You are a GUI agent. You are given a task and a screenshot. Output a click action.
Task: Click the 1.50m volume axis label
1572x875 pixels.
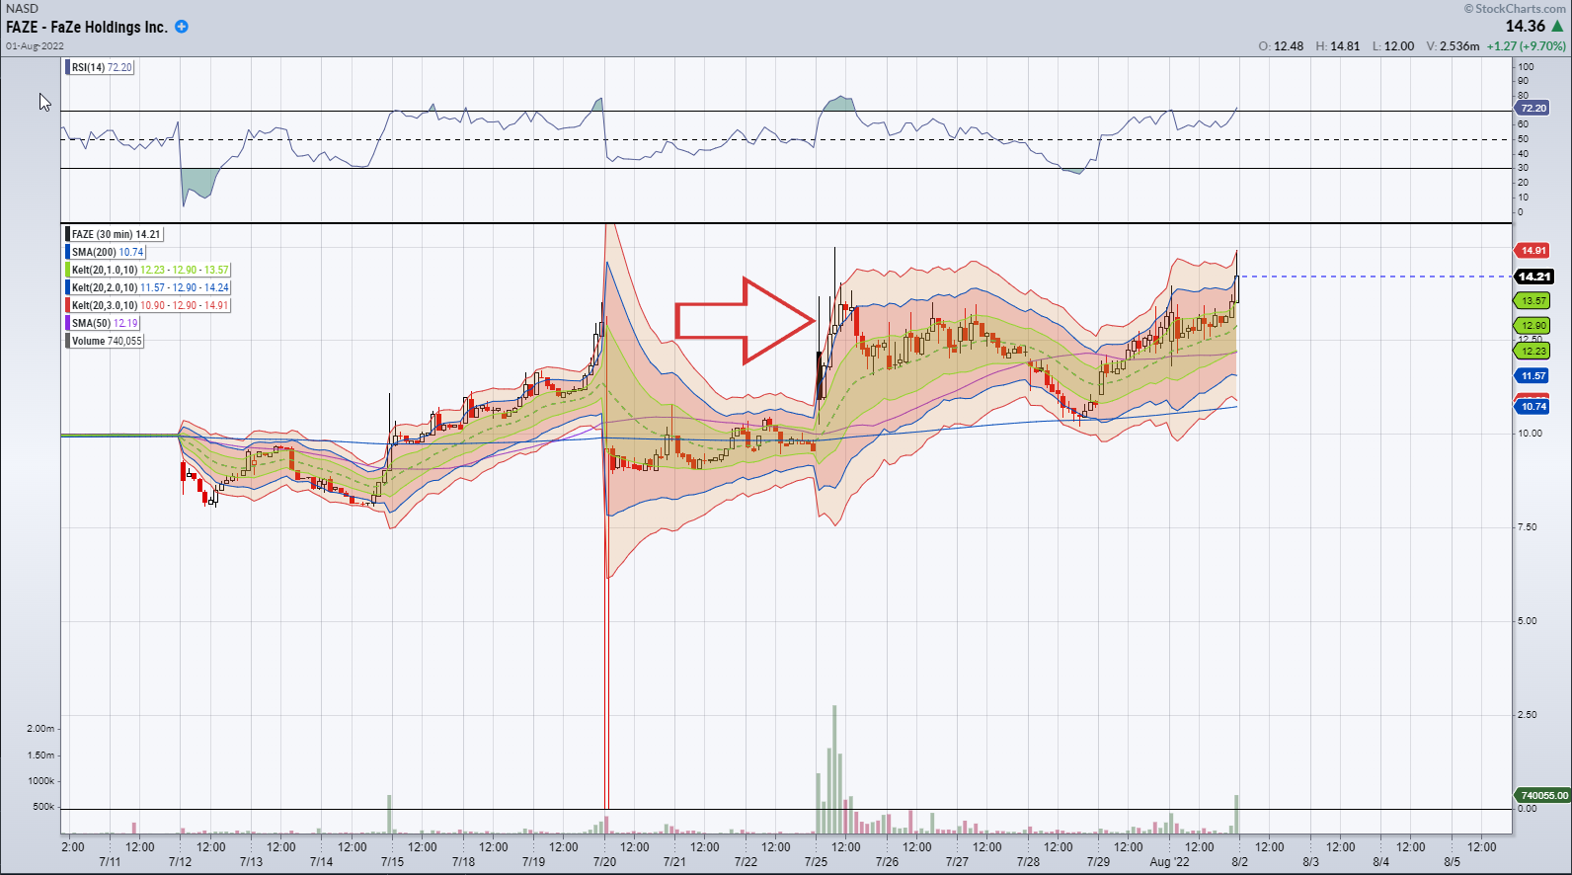(x=40, y=755)
